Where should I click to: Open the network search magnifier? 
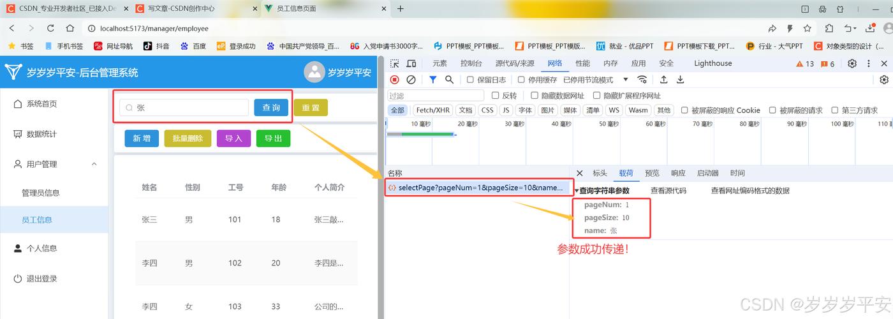pyautogui.click(x=450, y=80)
